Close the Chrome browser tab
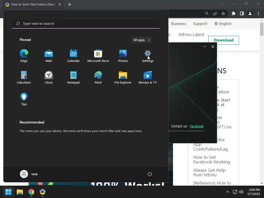 point(60,4)
